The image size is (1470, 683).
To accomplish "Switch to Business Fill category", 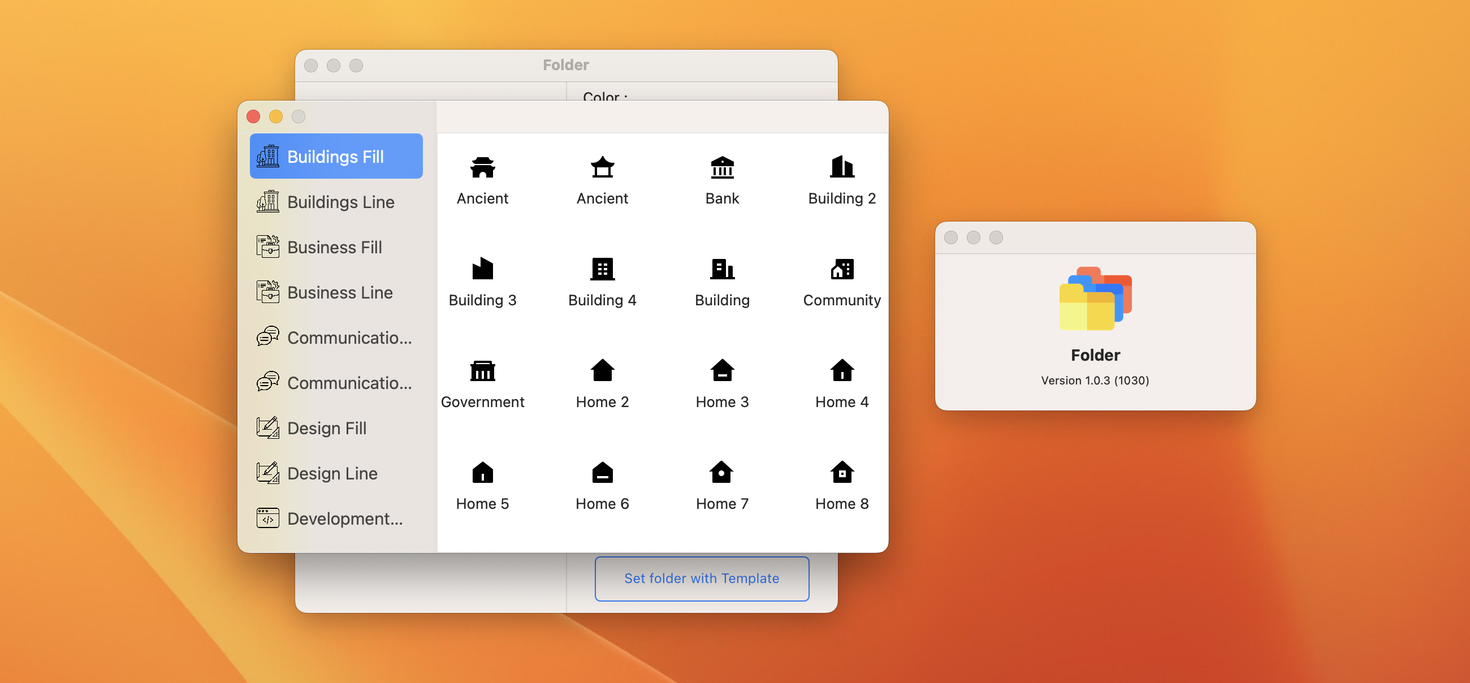I will coord(336,247).
